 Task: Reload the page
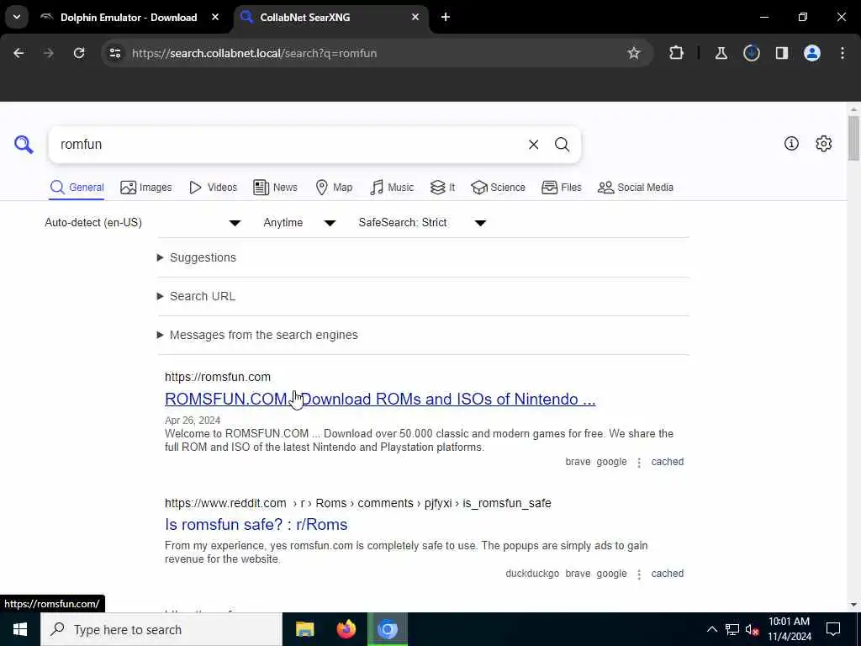pos(79,53)
